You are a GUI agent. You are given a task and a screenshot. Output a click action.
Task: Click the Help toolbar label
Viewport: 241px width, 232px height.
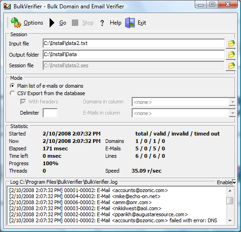115,23
